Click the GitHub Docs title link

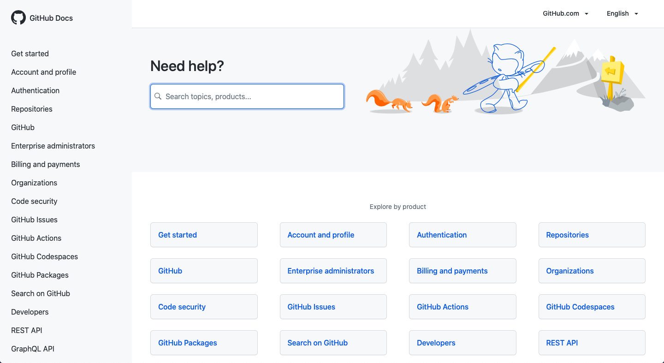[51, 18]
